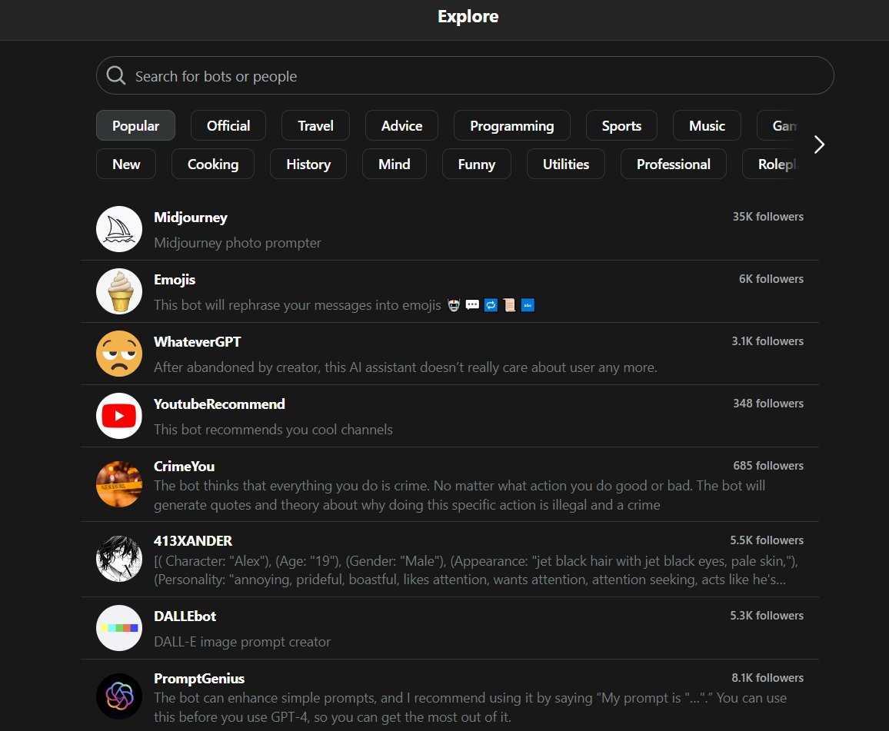Open the Midjourney bot name link
Image resolution: width=889 pixels, height=731 pixels.
coord(190,218)
